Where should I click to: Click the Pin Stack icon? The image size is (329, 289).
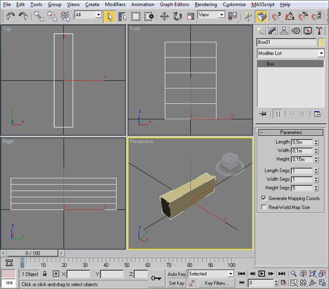(x=263, y=114)
